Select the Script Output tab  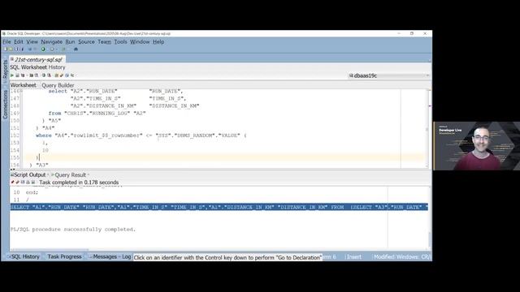pyautogui.click(x=29, y=175)
